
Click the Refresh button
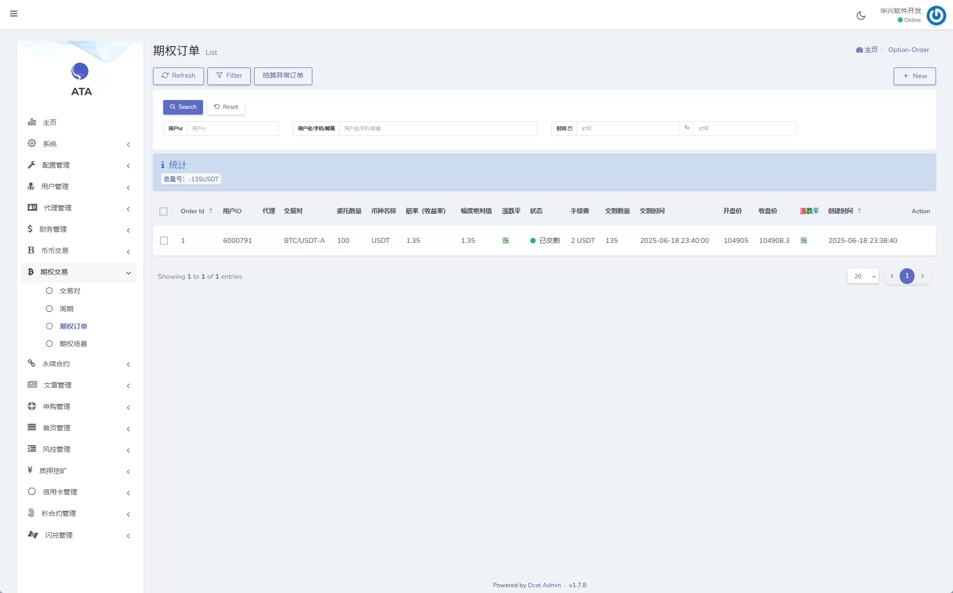click(178, 76)
